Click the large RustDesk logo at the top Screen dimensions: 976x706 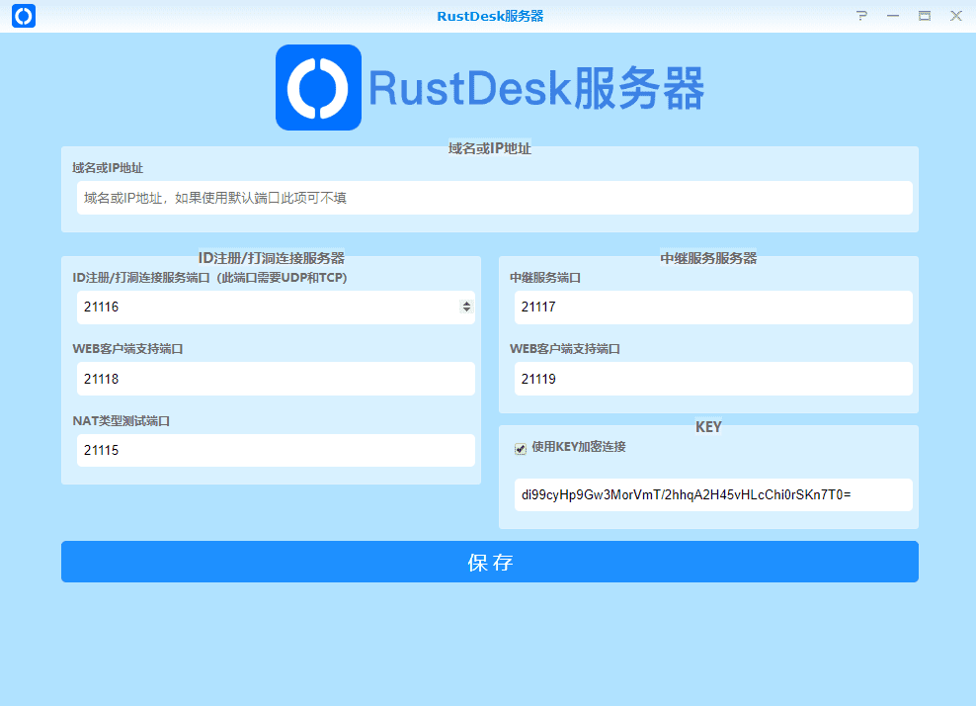pyautogui.click(x=318, y=87)
